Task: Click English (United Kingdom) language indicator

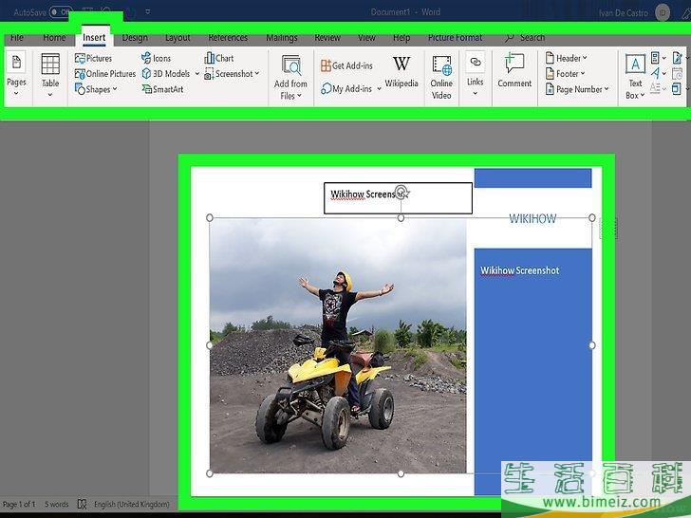Action: [x=131, y=504]
